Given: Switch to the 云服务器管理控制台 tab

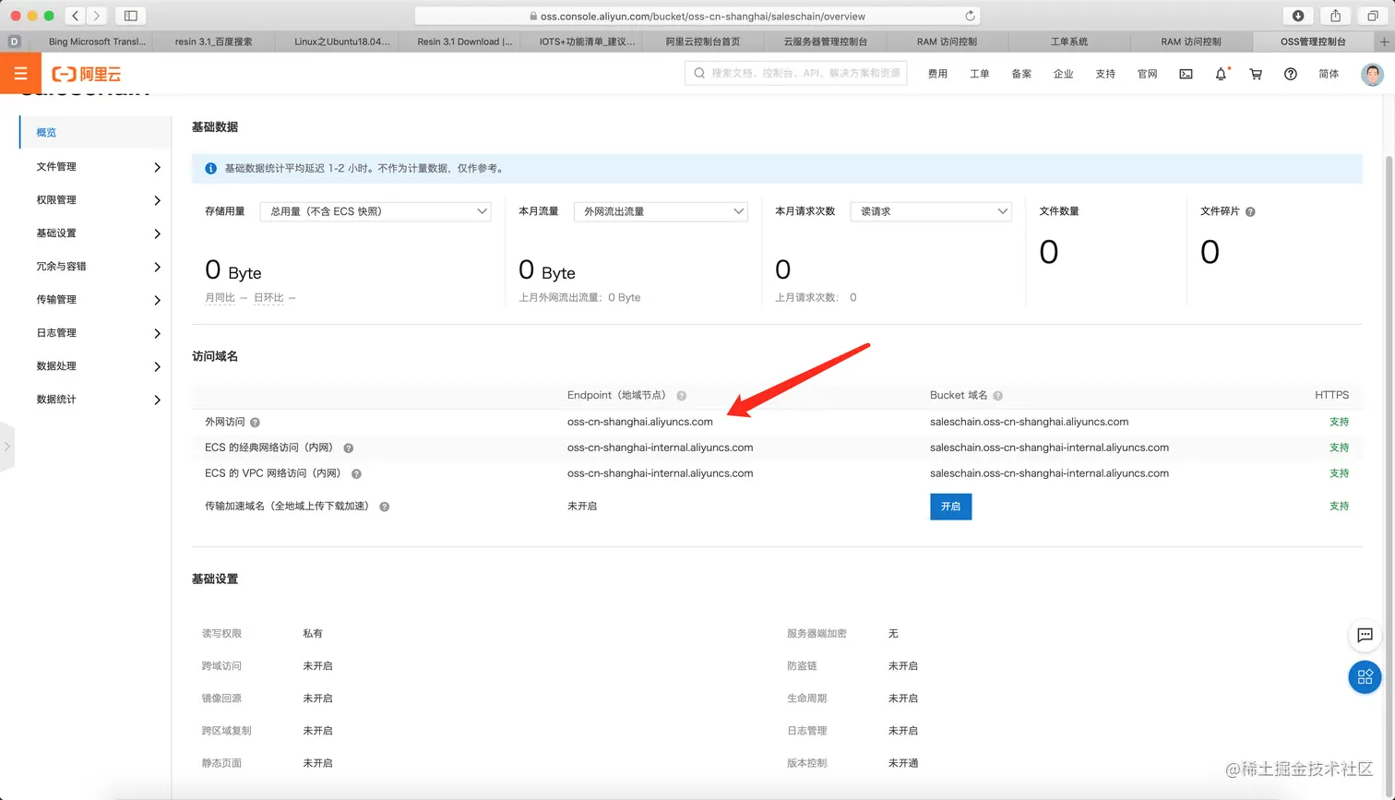Looking at the screenshot, I should 825,42.
